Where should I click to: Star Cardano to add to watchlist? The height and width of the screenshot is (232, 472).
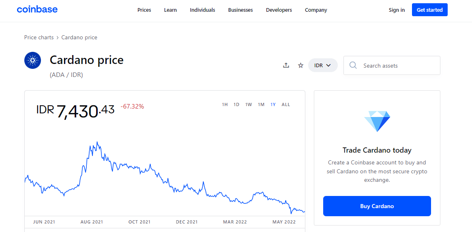point(300,65)
